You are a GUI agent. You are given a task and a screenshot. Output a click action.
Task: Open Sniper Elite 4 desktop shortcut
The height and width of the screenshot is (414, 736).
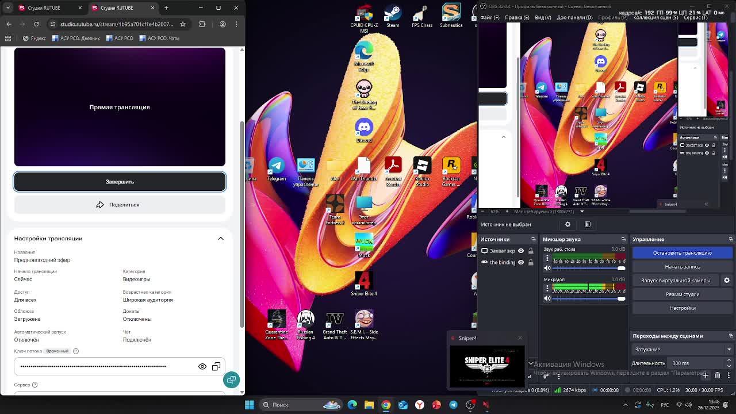pyautogui.click(x=364, y=283)
